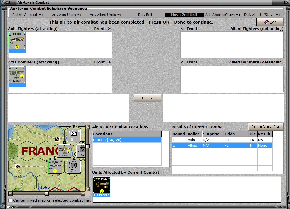The image size is (290, 209).
Task: Click the map's up scroll arrow
Action: coord(88,127)
